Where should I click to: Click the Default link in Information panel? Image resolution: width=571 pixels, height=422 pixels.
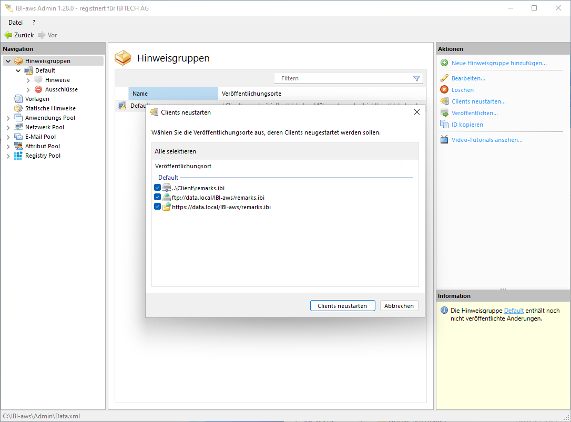514,311
